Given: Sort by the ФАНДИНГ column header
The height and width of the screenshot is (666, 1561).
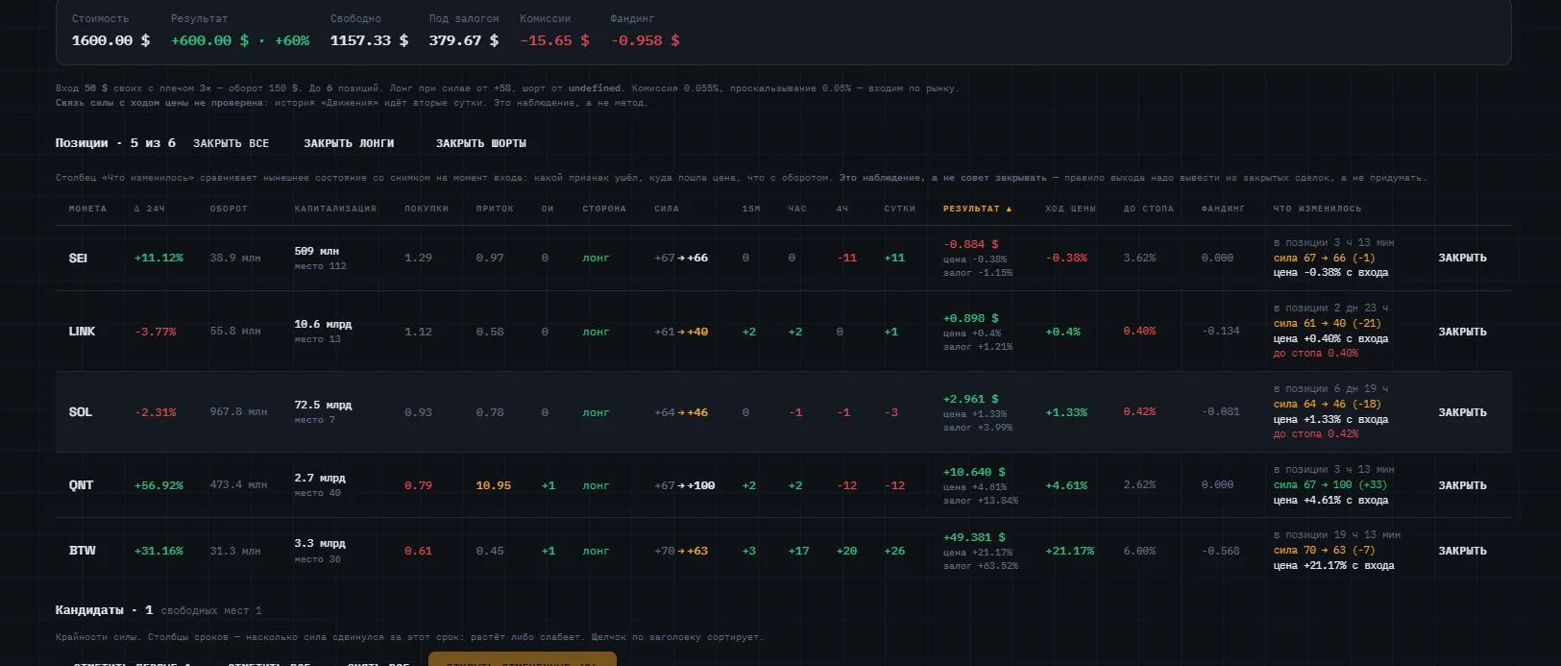Looking at the screenshot, I should [1223, 209].
